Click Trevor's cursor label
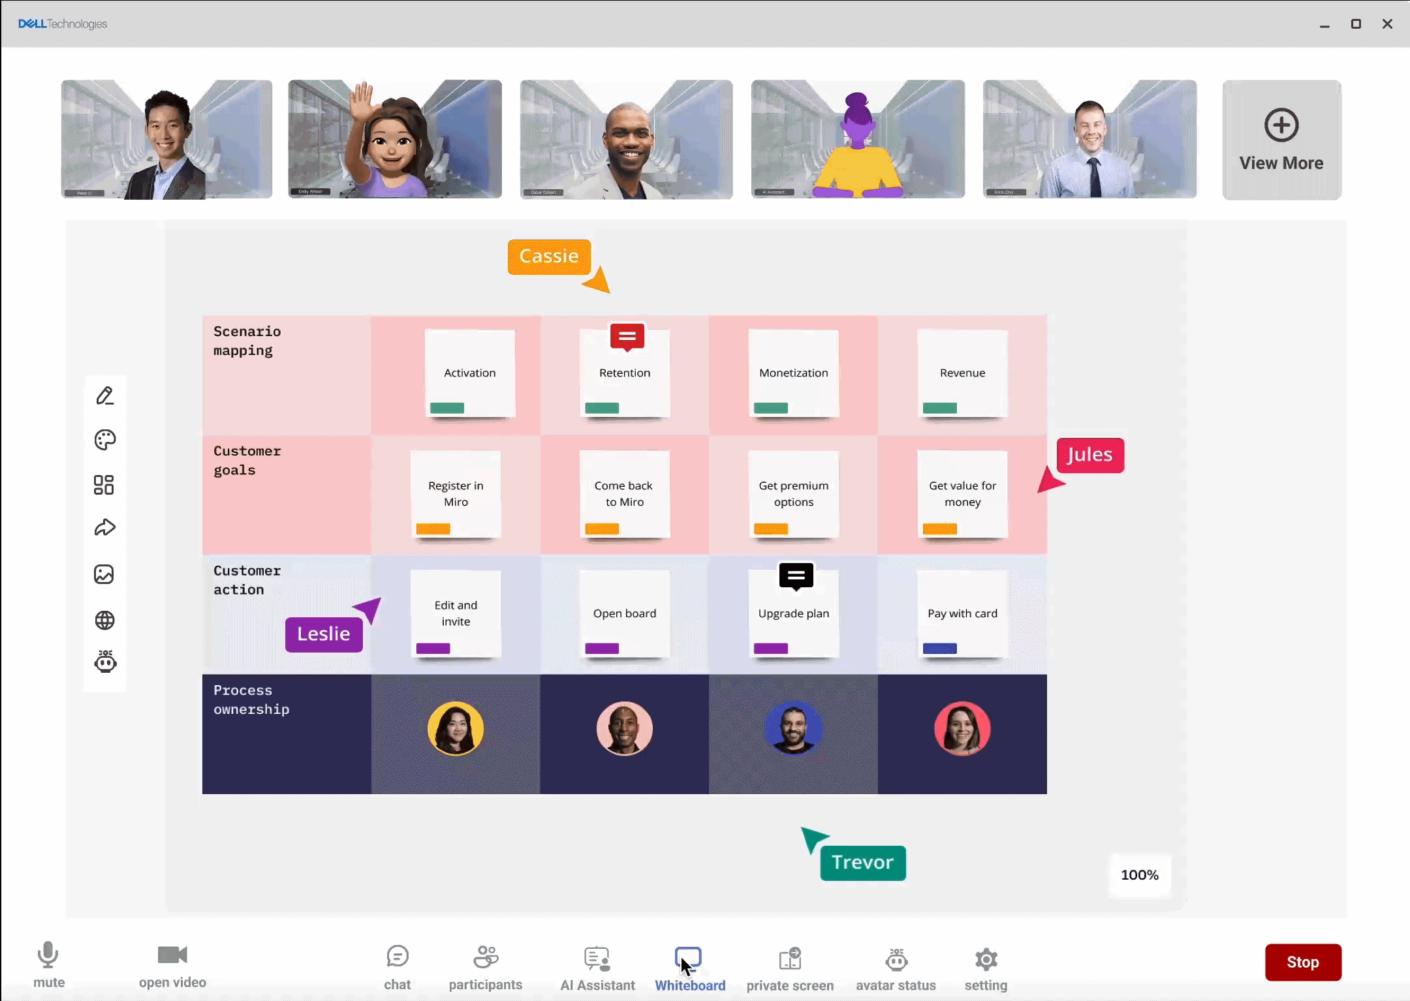The width and height of the screenshot is (1410, 1001). (863, 863)
